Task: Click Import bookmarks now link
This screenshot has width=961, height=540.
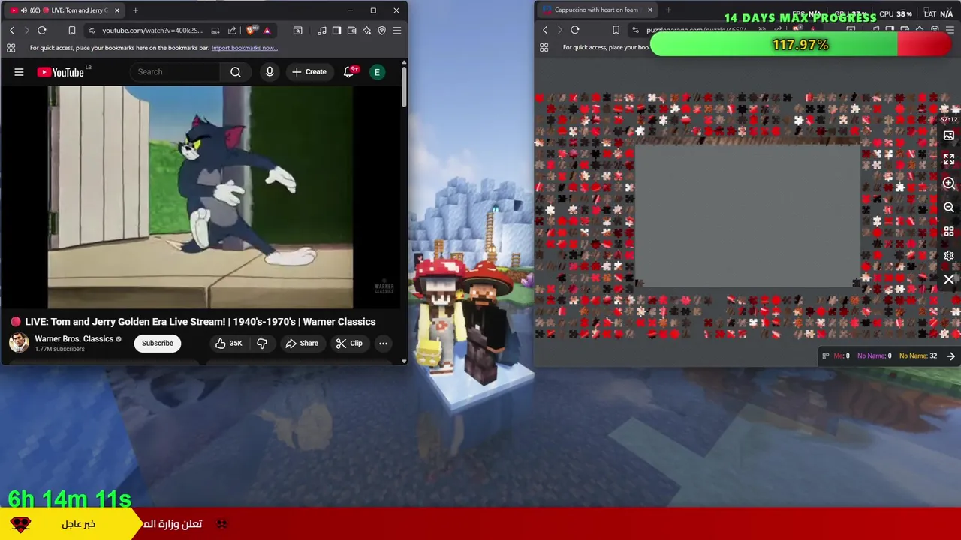Action: [245, 48]
